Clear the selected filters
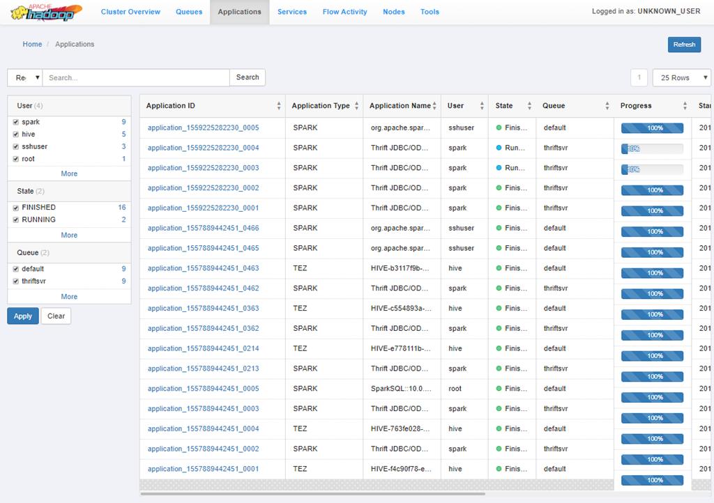714x503 pixels. click(x=56, y=316)
